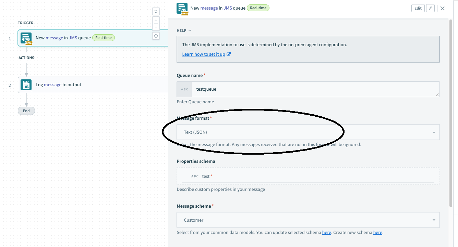
Task: Click 'here' to update selected schema
Action: [x=327, y=232]
